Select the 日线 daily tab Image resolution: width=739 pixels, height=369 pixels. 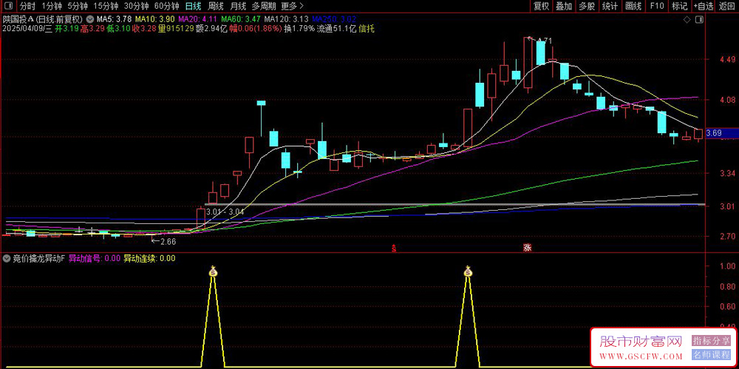tap(193, 6)
